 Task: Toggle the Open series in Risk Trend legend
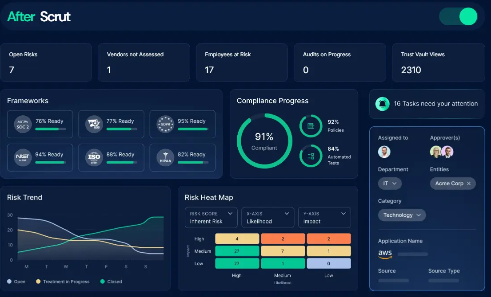click(x=16, y=281)
